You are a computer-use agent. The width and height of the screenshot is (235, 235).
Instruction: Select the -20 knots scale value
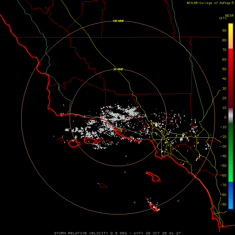pos(223,137)
